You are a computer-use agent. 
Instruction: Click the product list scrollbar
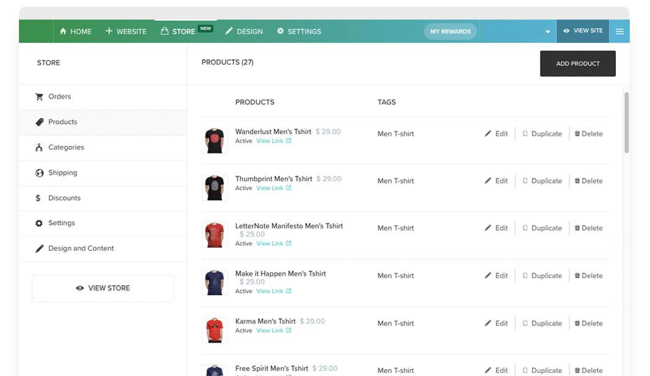coord(626,123)
